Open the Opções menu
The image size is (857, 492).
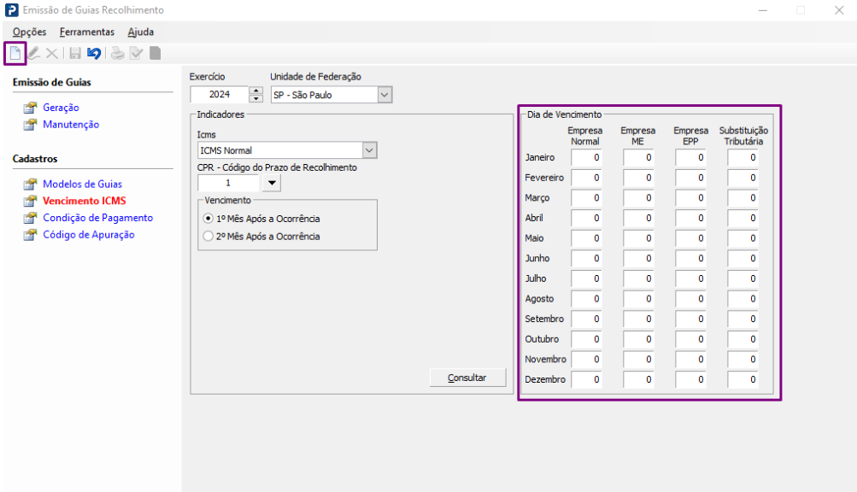(x=30, y=32)
